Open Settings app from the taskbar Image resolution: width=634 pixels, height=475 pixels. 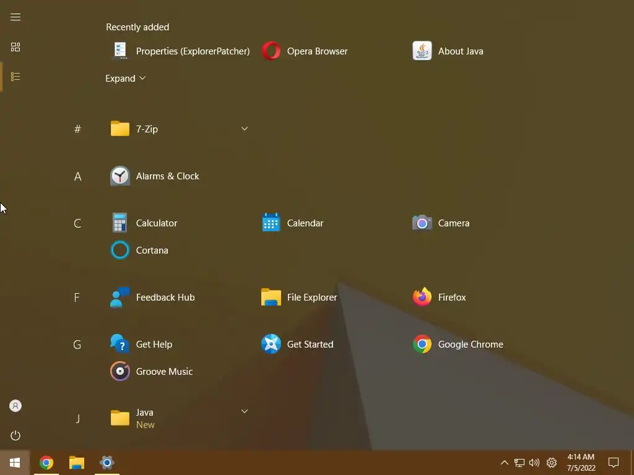(106, 463)
